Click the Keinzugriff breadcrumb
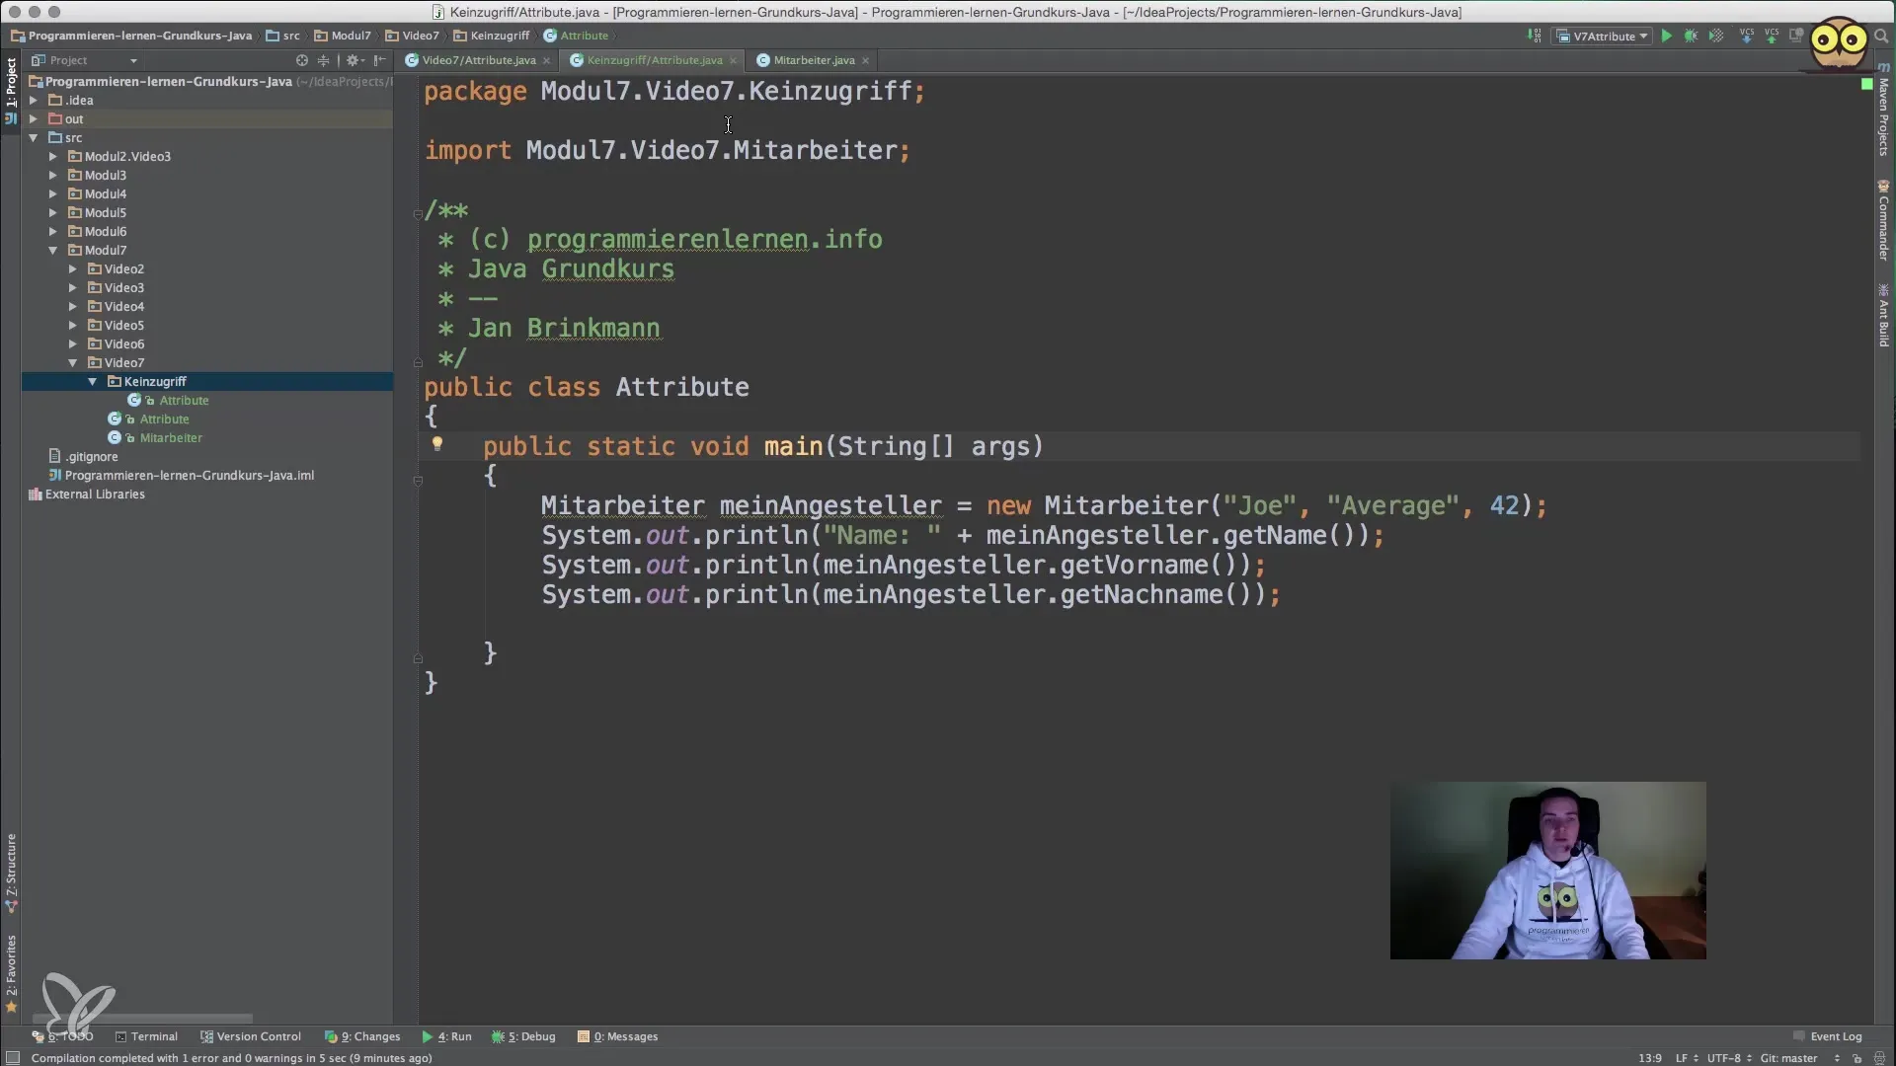This screenshot has height=1066, width=1896. tap(492, 36)
